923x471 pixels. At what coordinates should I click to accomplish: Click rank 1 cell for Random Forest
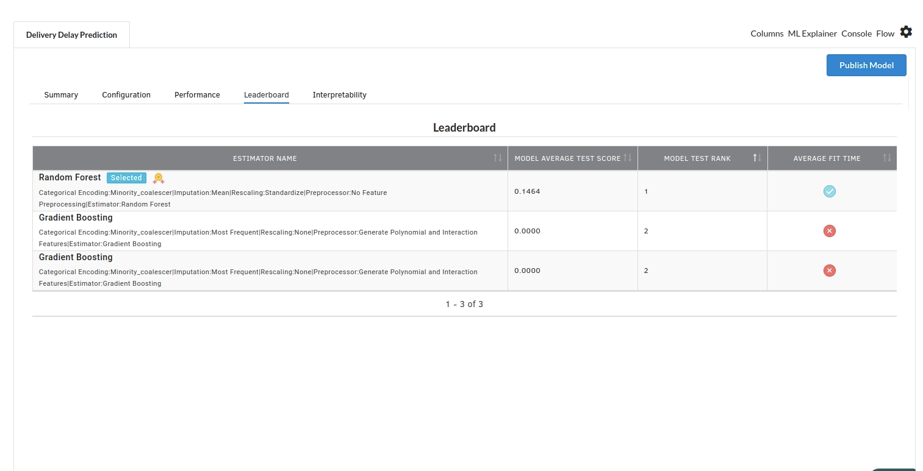(702, 191)
